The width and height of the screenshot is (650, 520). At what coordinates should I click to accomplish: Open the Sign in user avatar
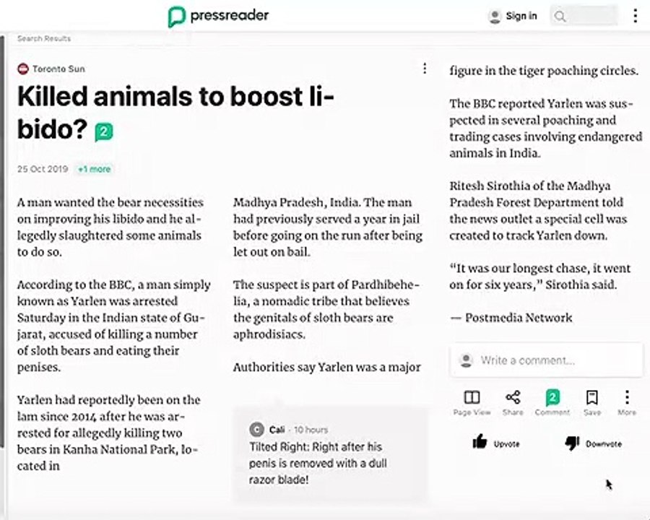pos(495,16)
